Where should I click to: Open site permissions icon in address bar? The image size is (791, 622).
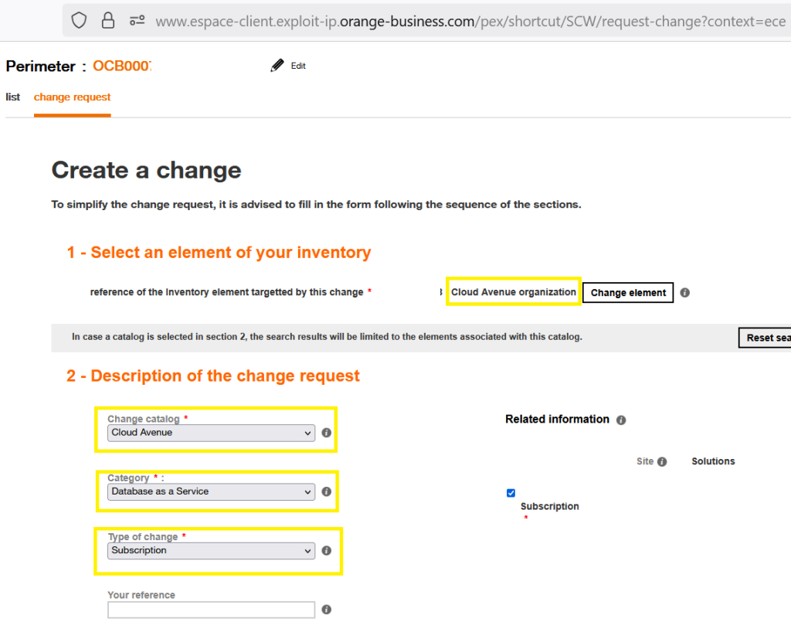[137, 21]
